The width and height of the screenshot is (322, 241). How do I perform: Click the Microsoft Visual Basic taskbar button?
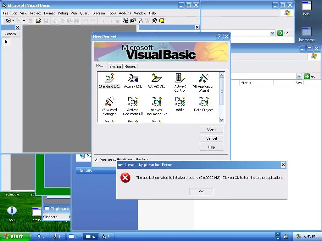pos(107,237)
